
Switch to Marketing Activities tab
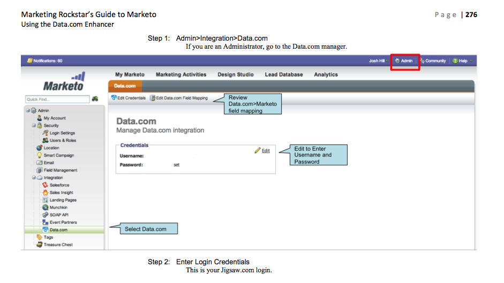point(181,74)
